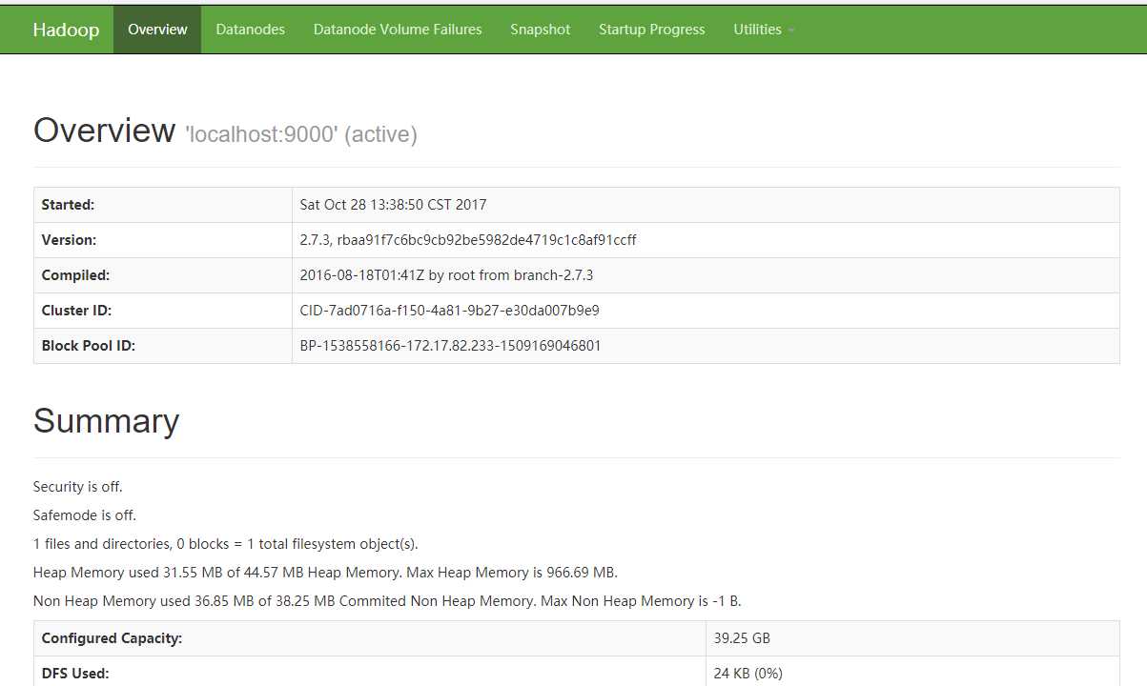Click the Compiled: row label

[x=75, y=275]
